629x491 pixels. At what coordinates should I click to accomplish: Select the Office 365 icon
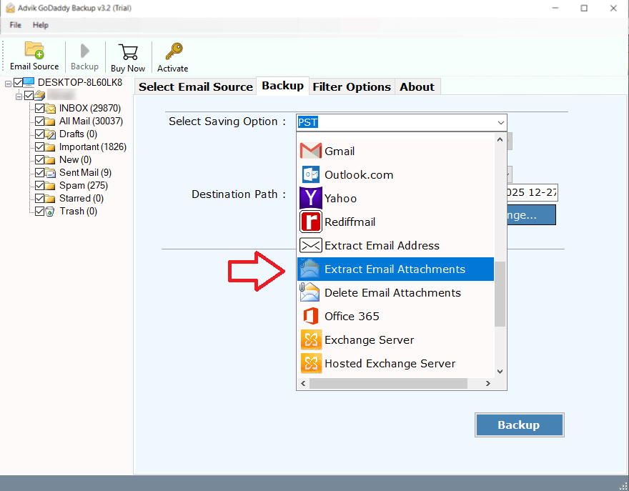[x=311, y=316]
